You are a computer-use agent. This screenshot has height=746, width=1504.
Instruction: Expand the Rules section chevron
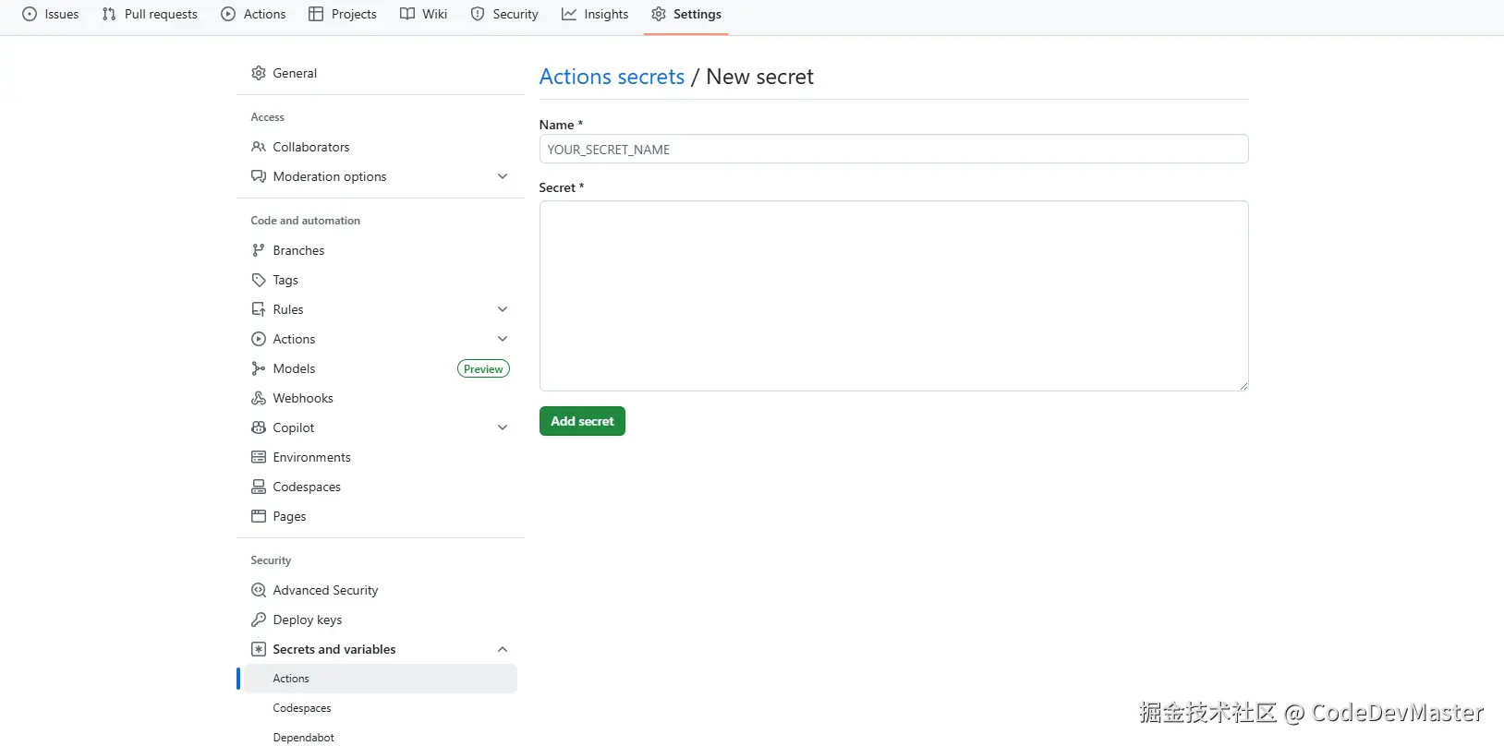[503, 309]
